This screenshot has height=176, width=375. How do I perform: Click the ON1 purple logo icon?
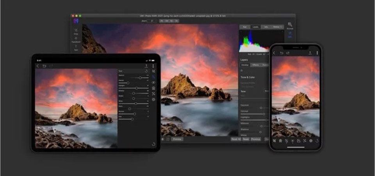pyautogui.click(x=76, y=21)
